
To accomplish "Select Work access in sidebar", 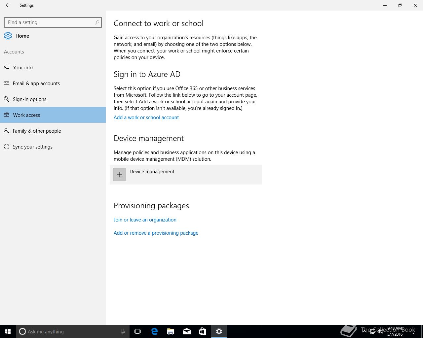I will 53,115.
